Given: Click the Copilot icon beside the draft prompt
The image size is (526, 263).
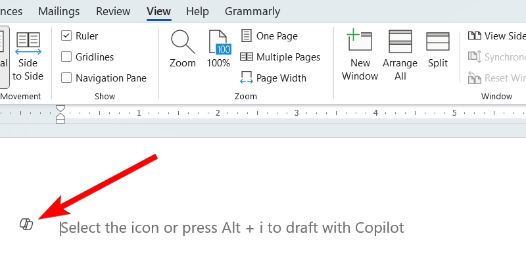Looking at the screenshot, I should click(x=26, y=224).
